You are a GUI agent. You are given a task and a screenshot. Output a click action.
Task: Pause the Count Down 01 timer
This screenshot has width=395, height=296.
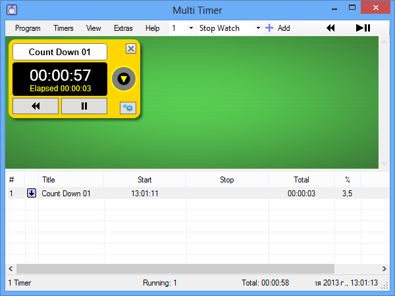[x=84, y=106]
